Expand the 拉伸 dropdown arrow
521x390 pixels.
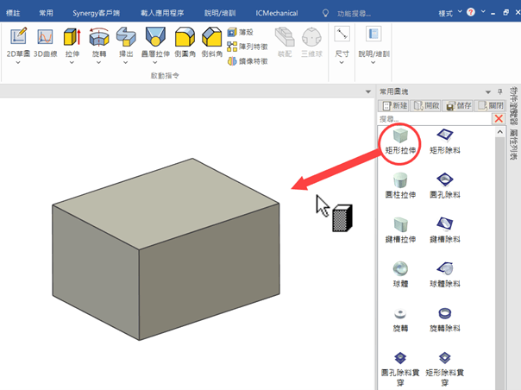tap(72, 62)
